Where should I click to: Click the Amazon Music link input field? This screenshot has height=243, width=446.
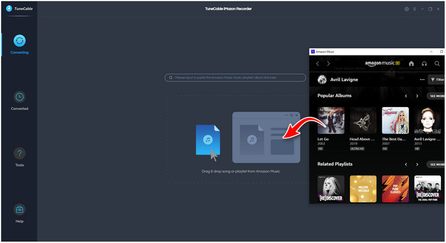[x=235, y=77]
